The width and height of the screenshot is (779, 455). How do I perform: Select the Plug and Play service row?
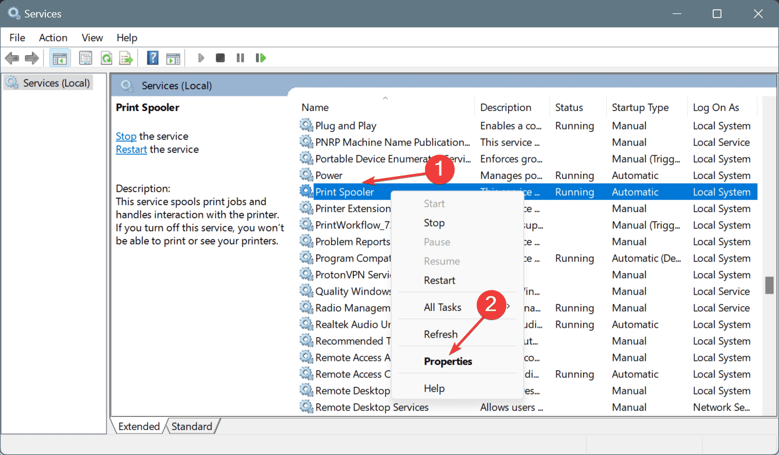coord(528,126)
